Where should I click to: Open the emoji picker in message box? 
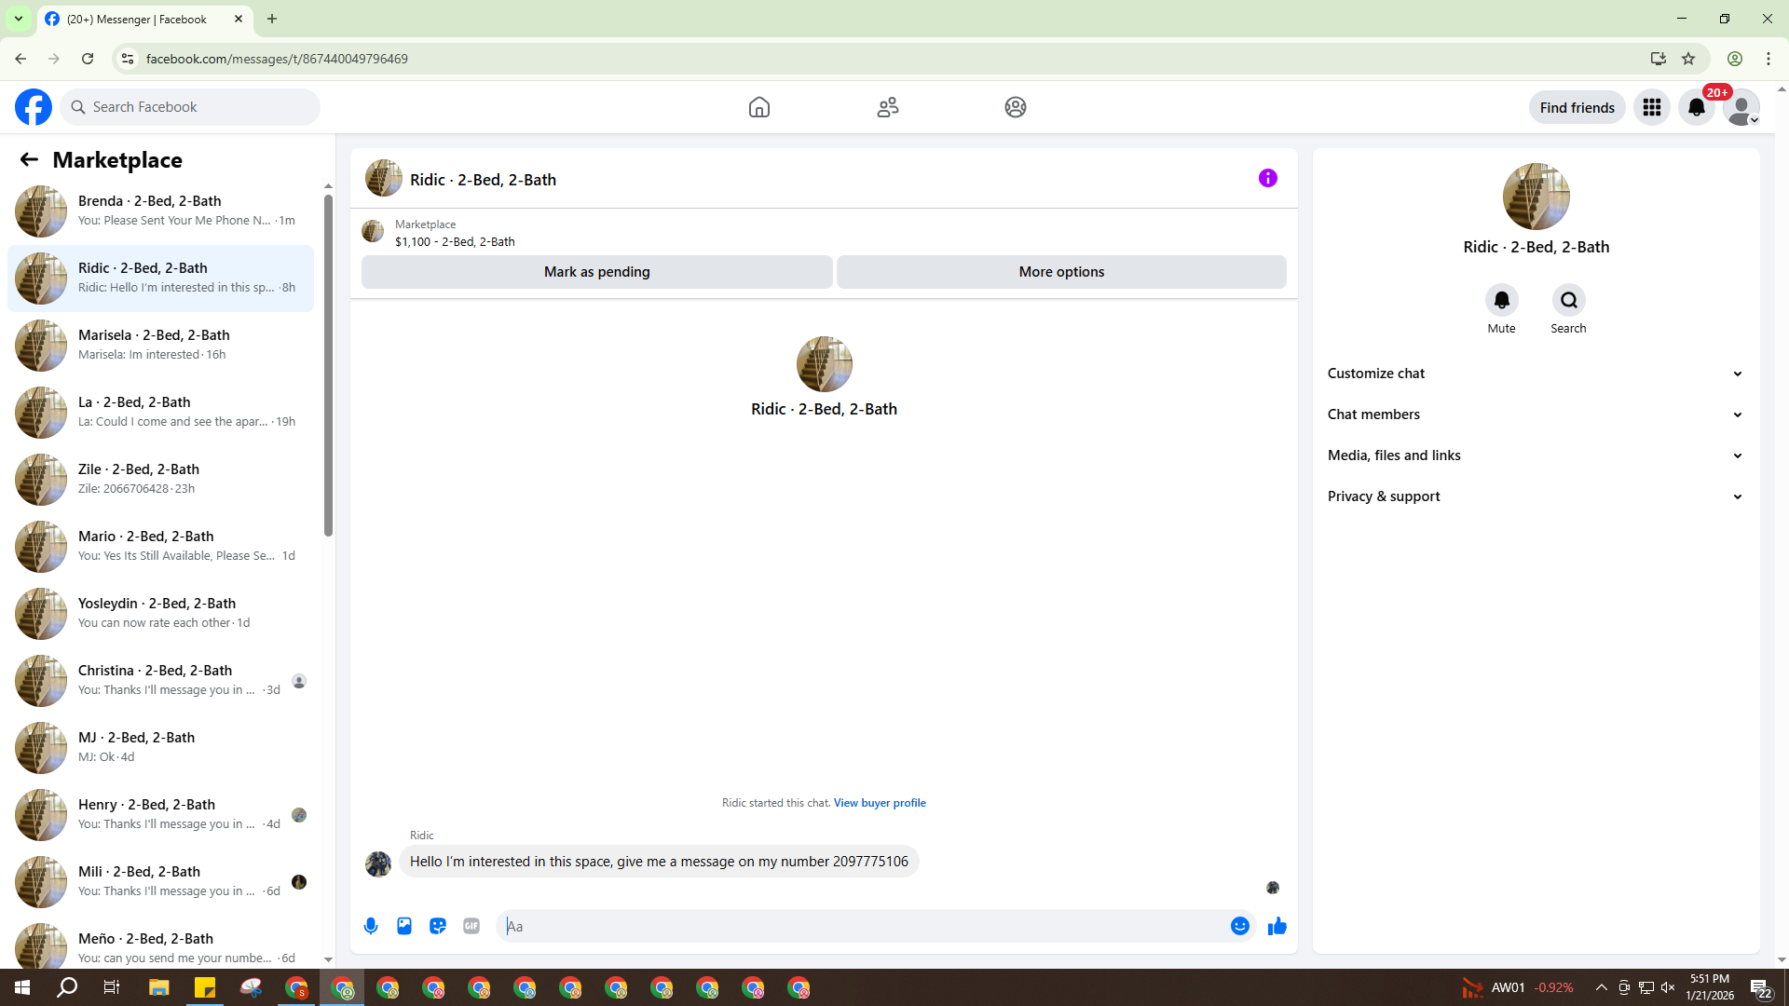[1239, 926]
